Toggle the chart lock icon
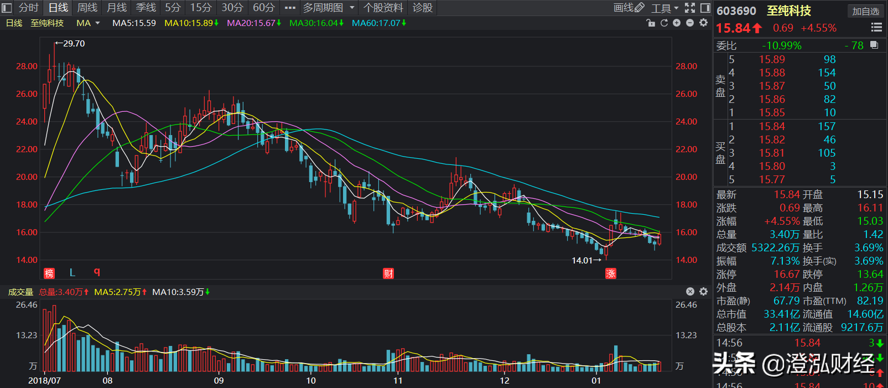Viewport: 888px width, 388px height. [x=651, y=23]
